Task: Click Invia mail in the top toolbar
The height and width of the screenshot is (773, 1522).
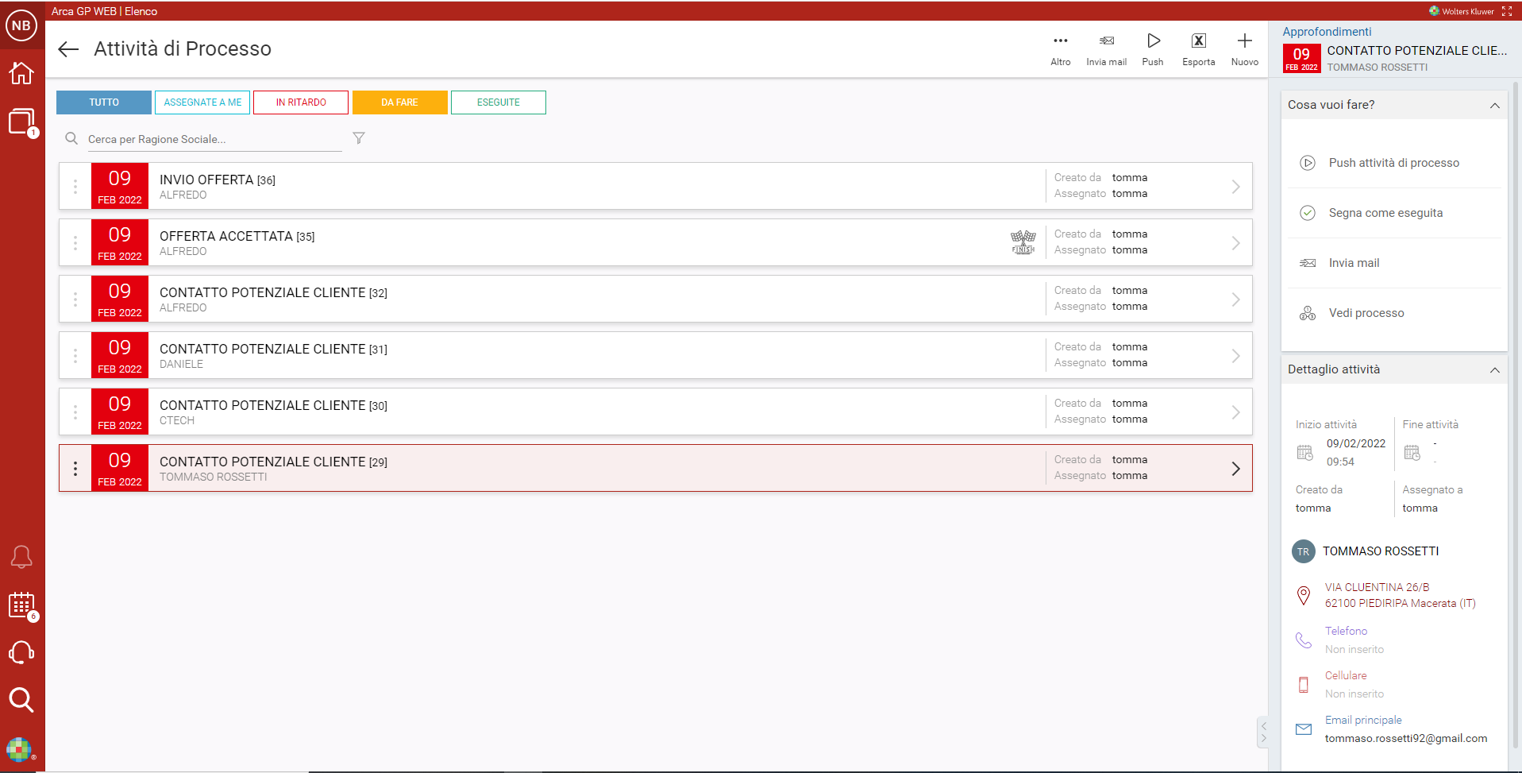Action: (x=1107, y=49)
